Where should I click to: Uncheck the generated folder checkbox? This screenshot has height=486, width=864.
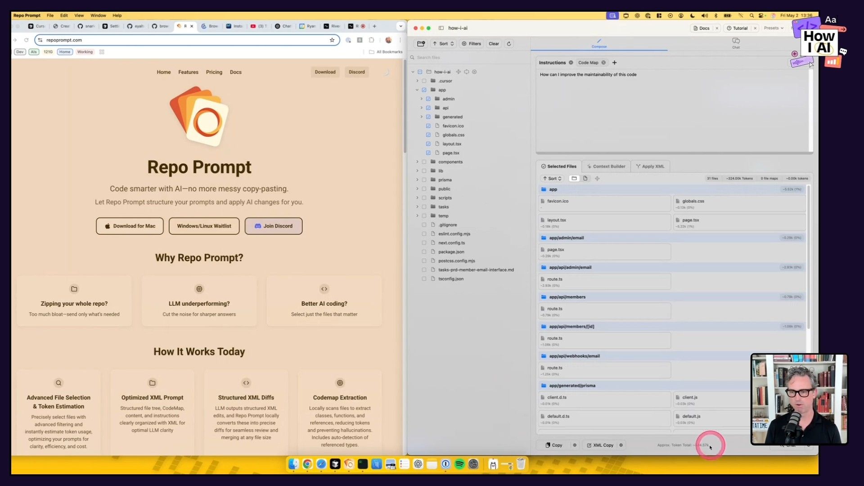click(428, 117)
